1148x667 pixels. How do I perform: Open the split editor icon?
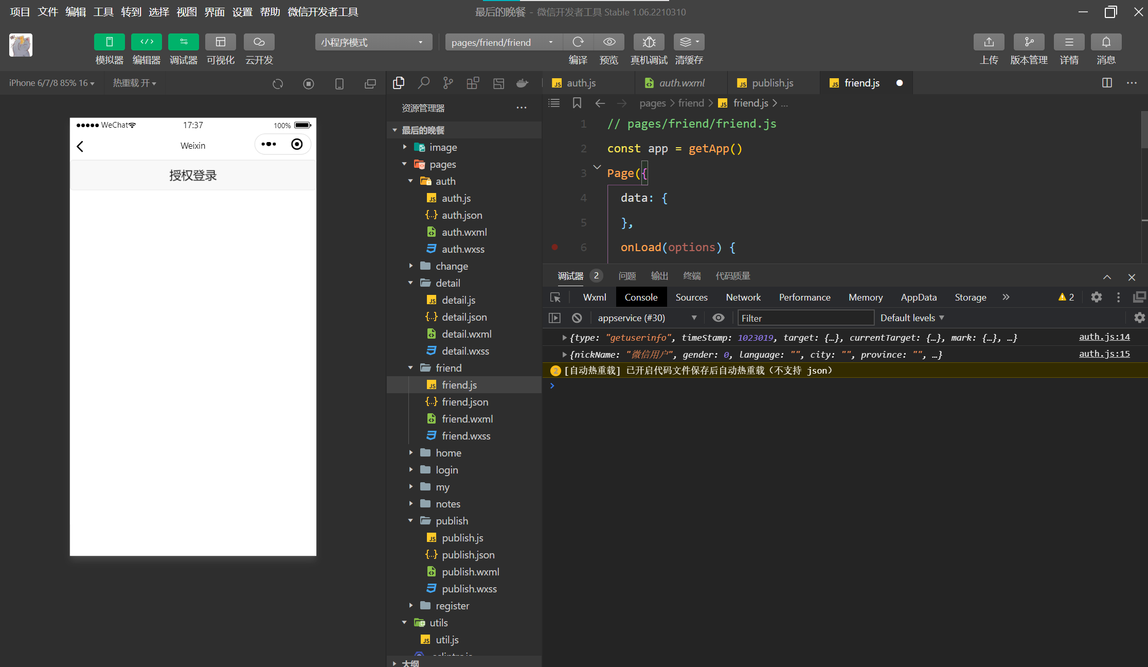1107,83
